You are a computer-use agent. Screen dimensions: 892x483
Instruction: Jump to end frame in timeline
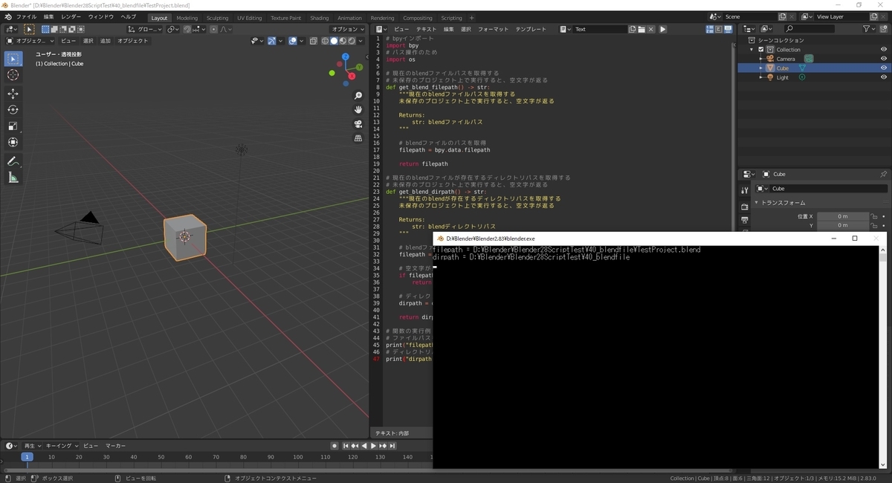(x=392, y=446)
